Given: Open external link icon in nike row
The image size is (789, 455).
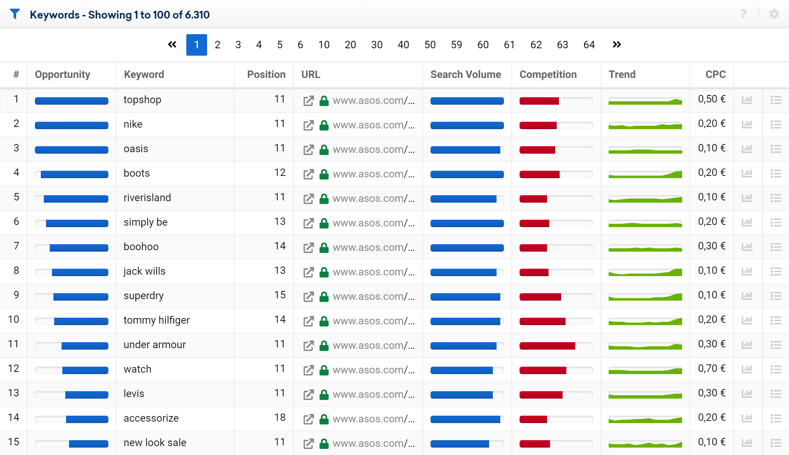Looking at the screenshot, I should coord(309,125).
